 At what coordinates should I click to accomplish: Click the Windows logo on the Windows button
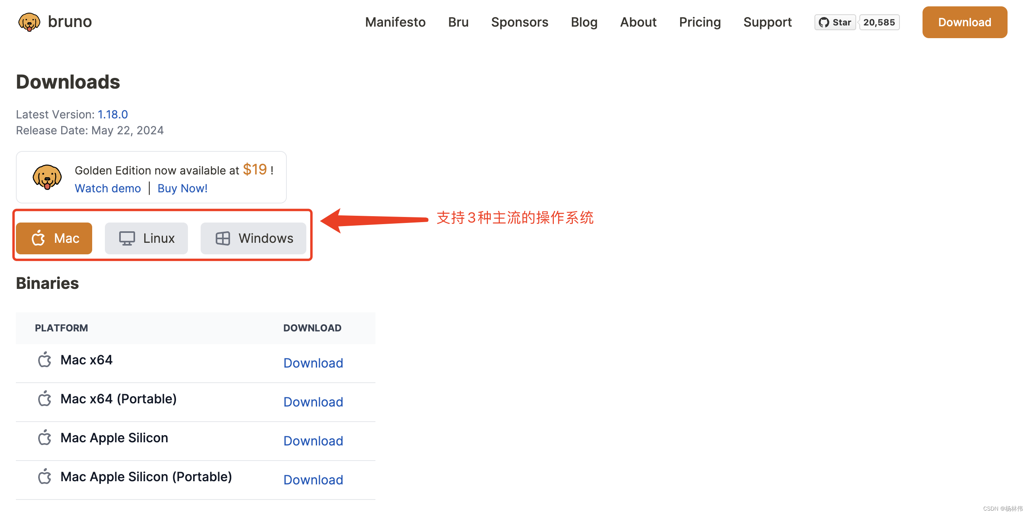(x=223, y=238)
